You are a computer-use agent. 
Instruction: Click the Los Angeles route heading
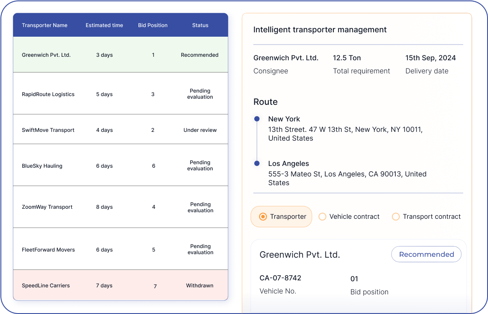(288, 163)
